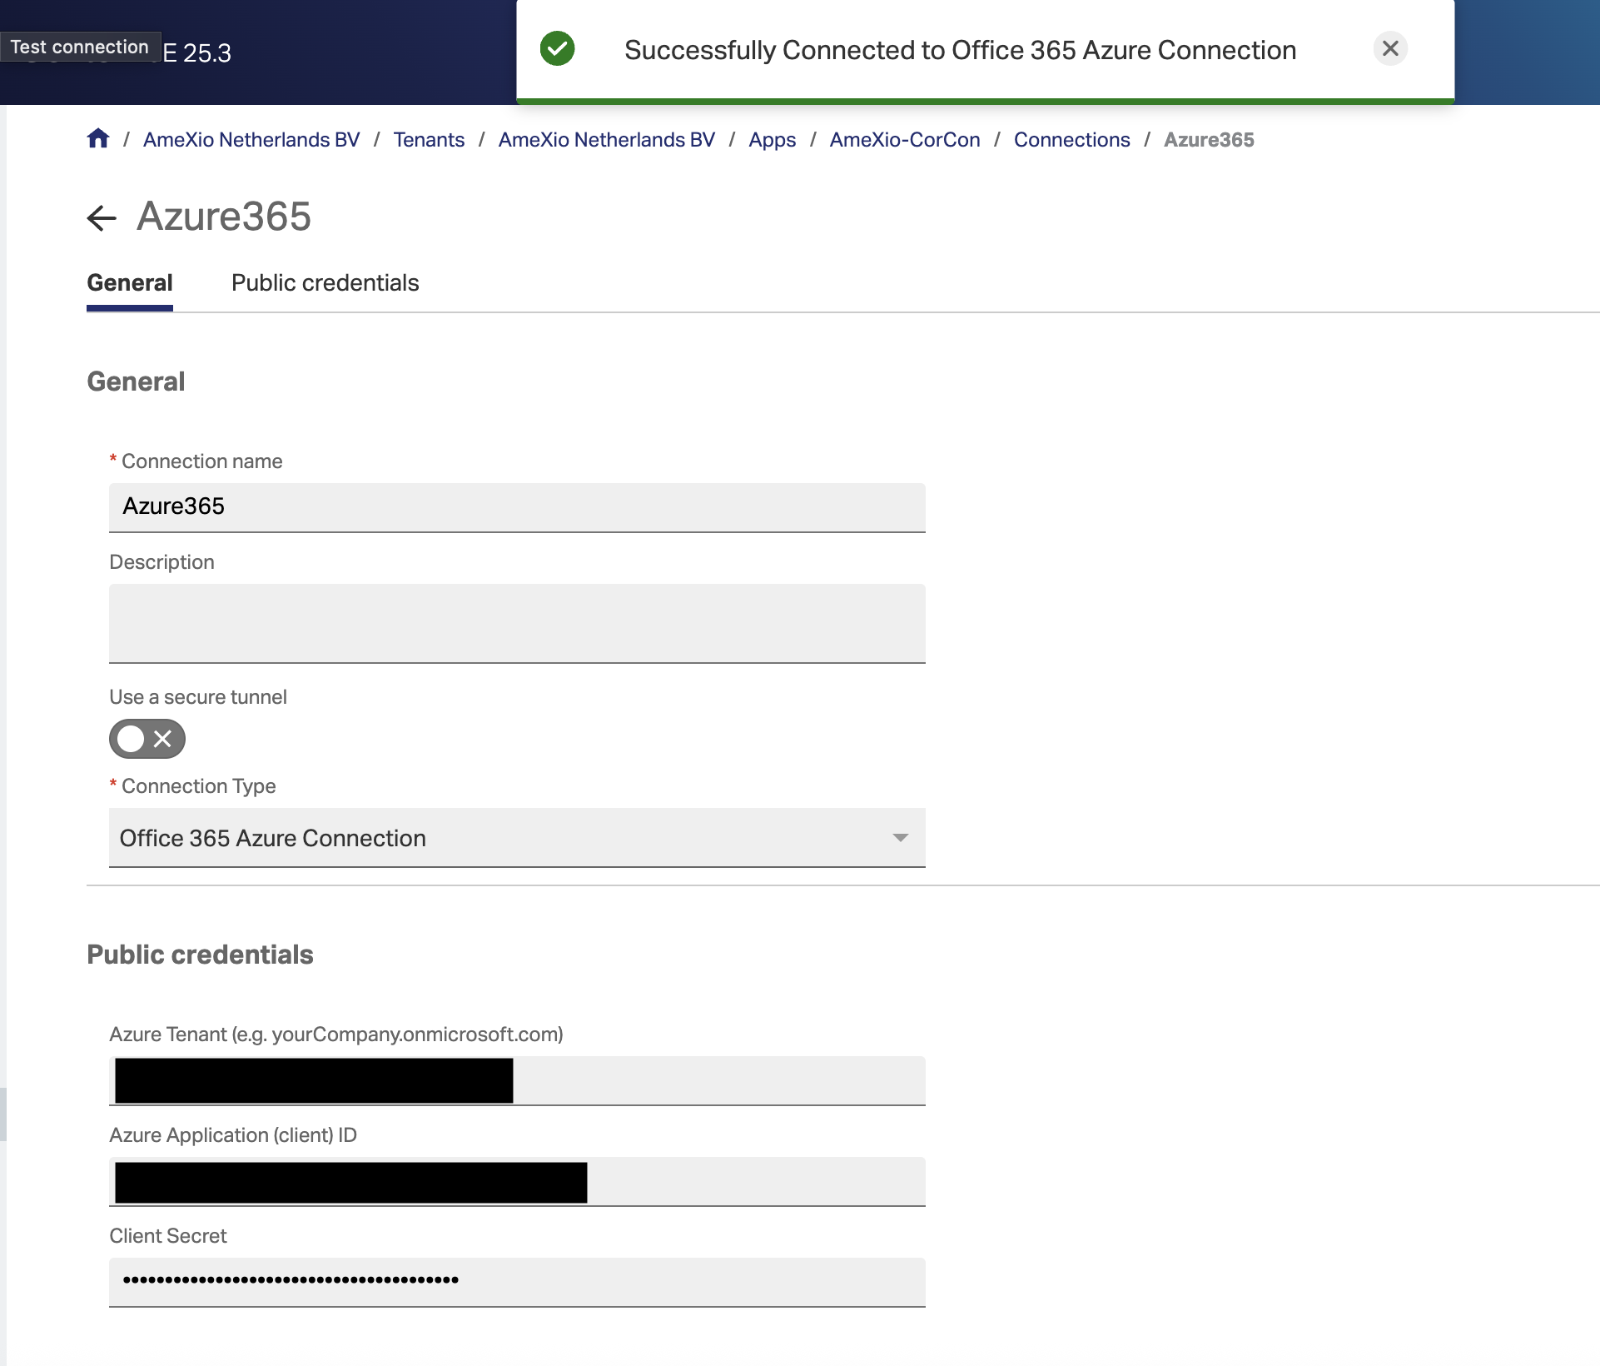Click the Azure Tenant input field
The image size is (1600, 1366).
pyautogui.click(x=517, y=1080)
